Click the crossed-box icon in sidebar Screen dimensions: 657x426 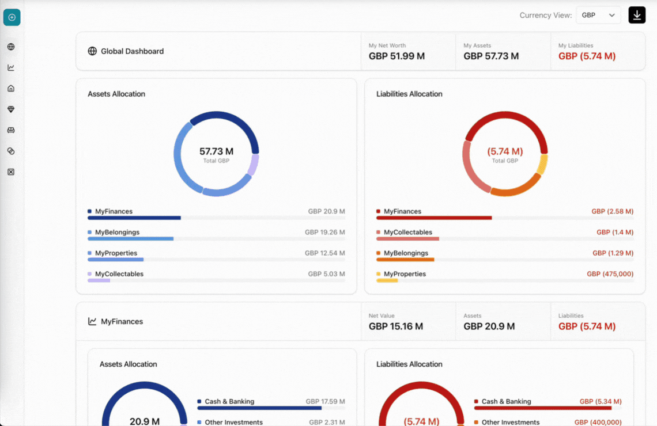(x=11, y=172)
